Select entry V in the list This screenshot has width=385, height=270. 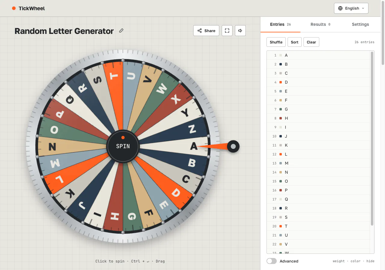318,244
